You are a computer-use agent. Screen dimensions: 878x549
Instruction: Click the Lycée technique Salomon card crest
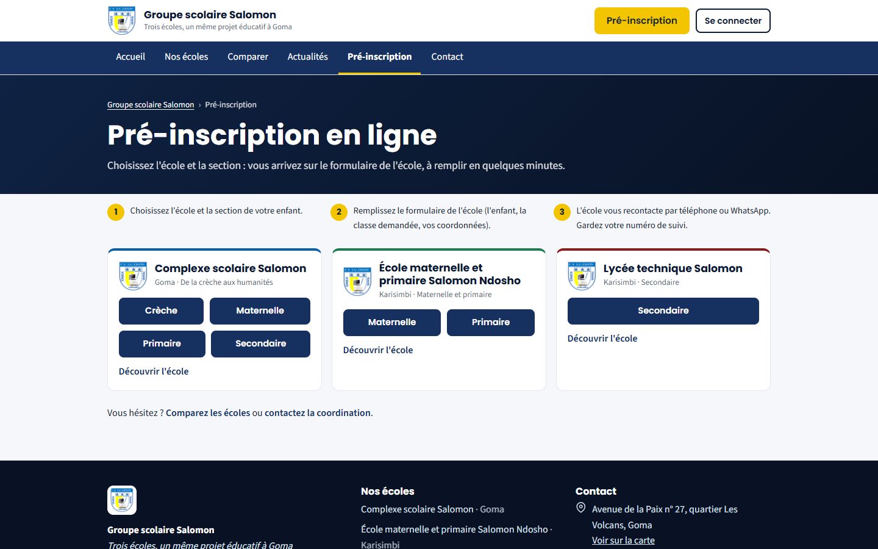(x=582, y=276)
